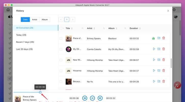The image size is (185, 102).
Task: Switch to the Album tab
Action: click(x=45, y=20)
